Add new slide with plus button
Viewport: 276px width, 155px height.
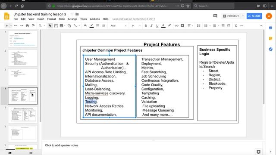(x=7, y=26)
